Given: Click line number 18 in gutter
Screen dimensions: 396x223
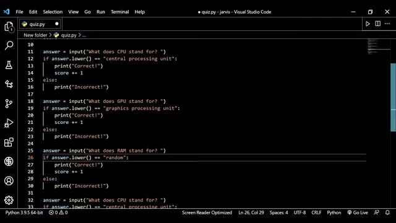Looking at the screenshot, I should pyautogui.click(x=30, y=101).
